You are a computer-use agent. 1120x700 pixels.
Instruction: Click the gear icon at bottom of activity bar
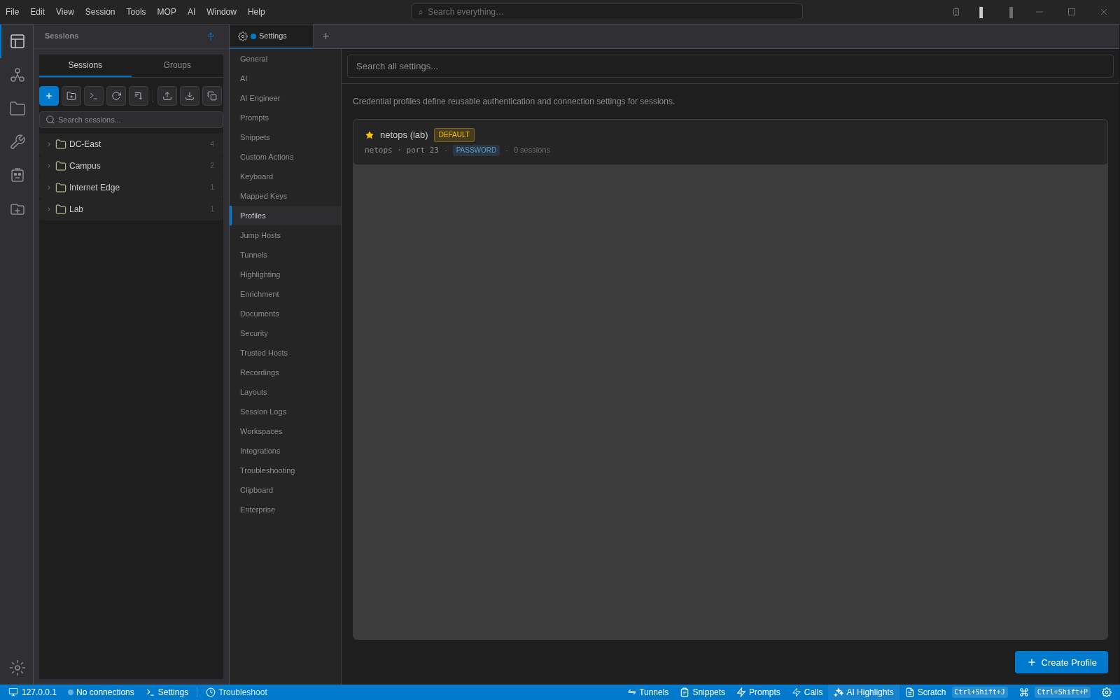point(17,668)
